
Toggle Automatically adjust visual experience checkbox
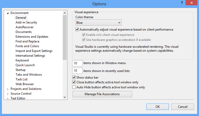[x=77, y=30]
